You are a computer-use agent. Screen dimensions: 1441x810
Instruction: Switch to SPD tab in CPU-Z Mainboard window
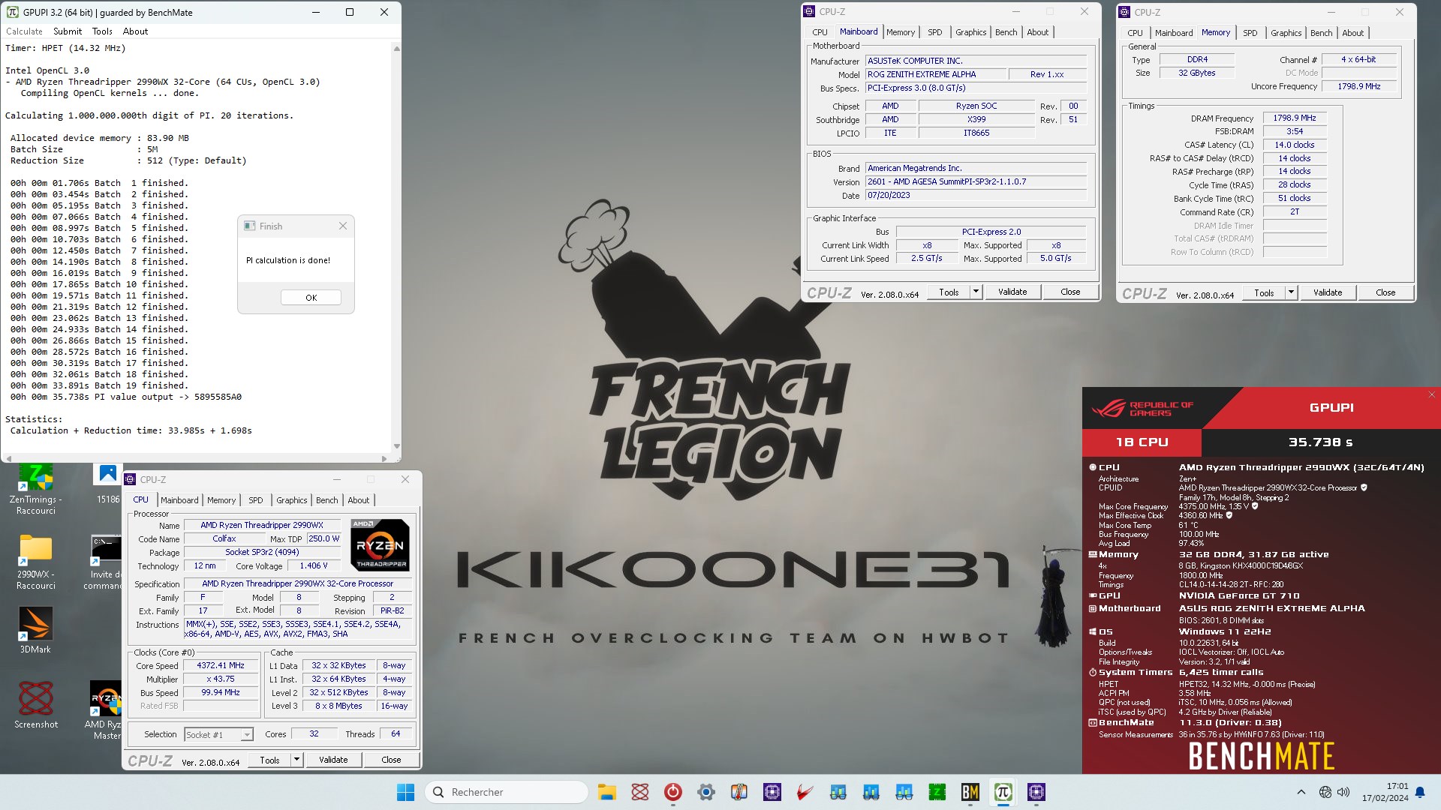point(934,32)
